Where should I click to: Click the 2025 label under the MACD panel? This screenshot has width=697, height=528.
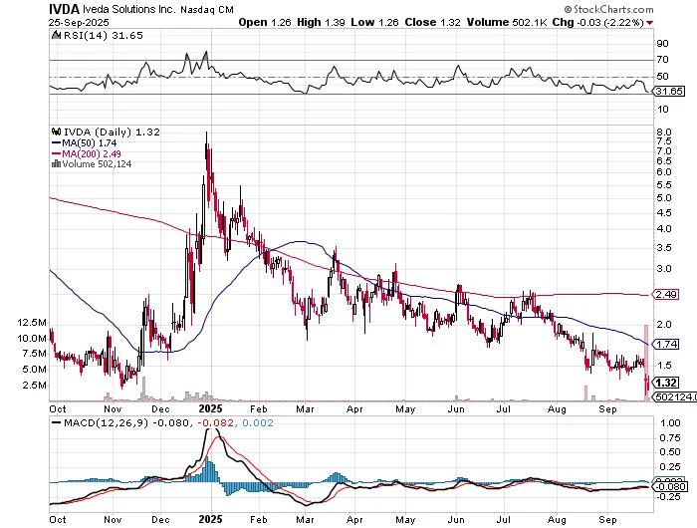coord(211,519)
